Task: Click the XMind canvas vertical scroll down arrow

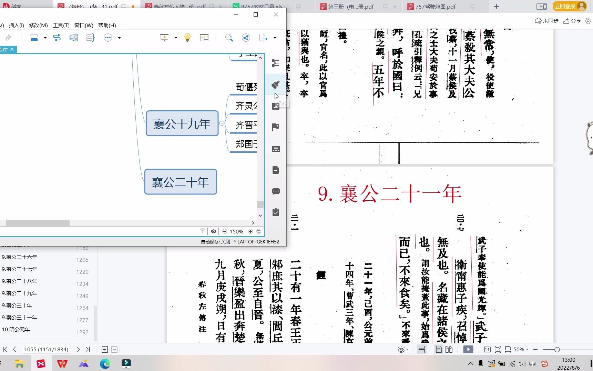Action: point(260,215)
